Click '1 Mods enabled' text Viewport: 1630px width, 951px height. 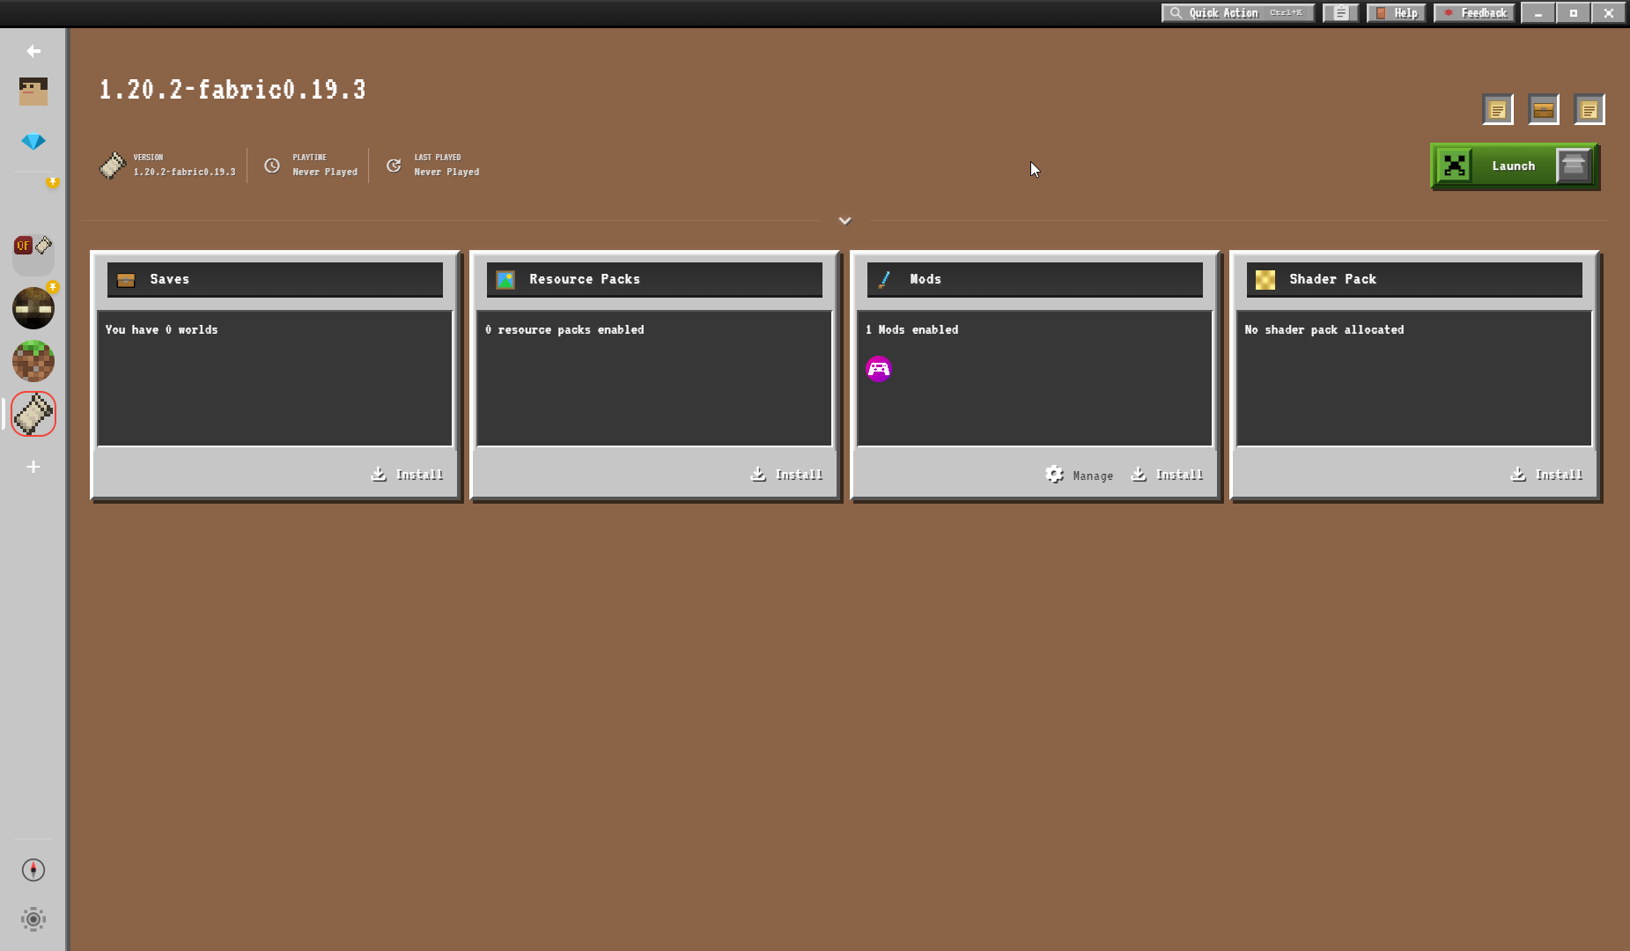click(x=911, y=329)
